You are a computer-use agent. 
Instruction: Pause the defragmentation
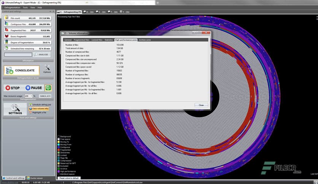(x=34, y=88)
